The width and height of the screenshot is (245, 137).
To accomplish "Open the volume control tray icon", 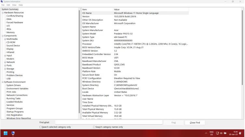I will point(221,133).
